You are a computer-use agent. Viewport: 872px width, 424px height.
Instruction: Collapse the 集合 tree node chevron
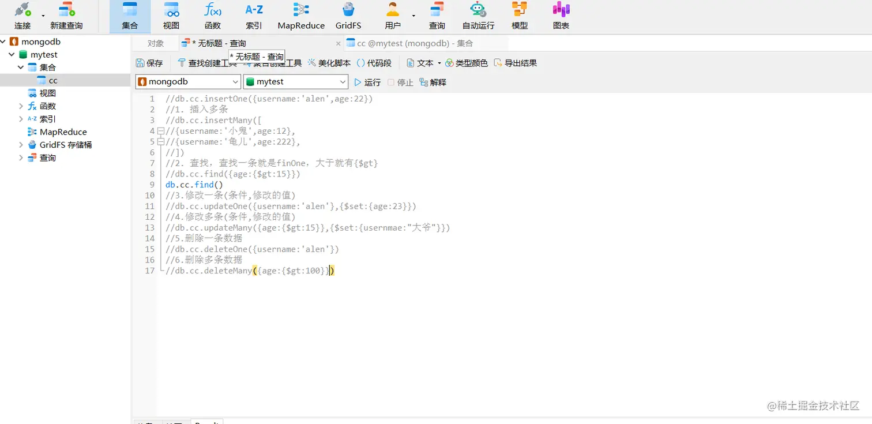pyautogui.click(x=21, y=67)
